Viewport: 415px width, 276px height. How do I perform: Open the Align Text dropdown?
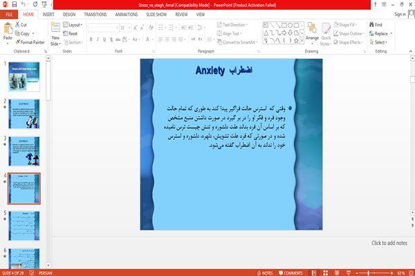[x=229, y=33]
